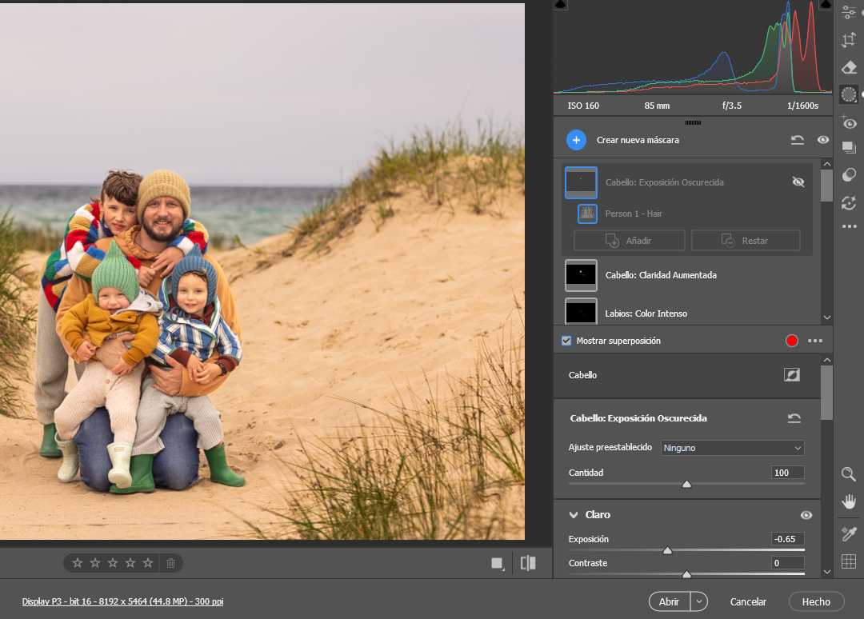Viewport: 864px width, 619px height.
Task: Select the Red Eye removal tool
Action: coord(849,122)
